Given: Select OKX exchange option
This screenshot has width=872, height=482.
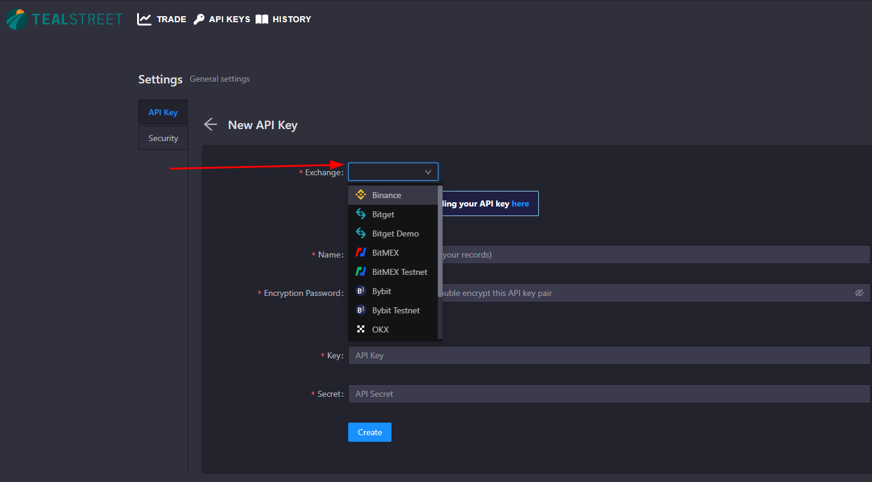Looking at the screenshot, I should click(393, 330).
